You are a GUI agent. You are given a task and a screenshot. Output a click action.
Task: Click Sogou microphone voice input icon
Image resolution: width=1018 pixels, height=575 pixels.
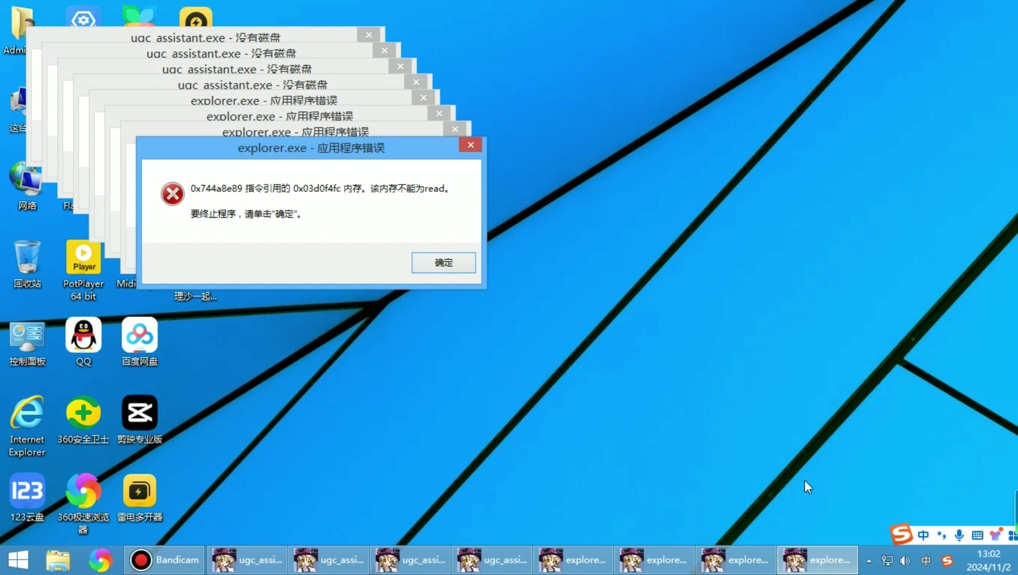coord(959,535)
